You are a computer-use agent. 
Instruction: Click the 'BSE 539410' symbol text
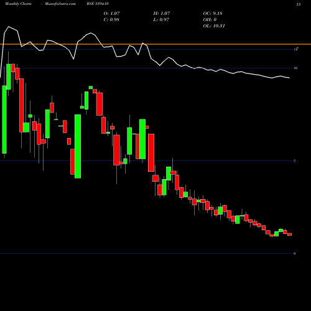pyautogui.click(x=98, y=4)
